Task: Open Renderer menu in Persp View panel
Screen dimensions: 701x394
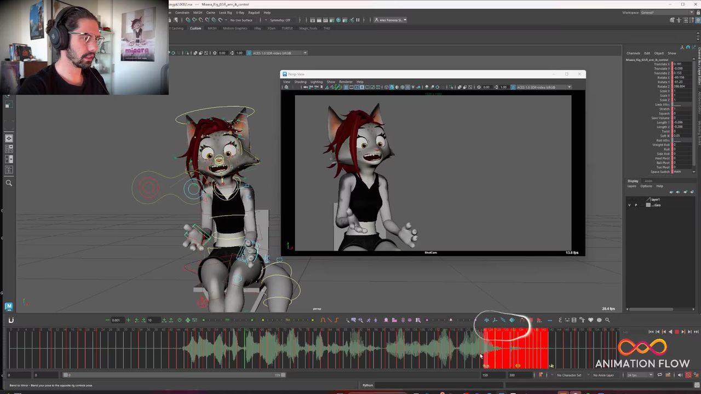Action: [x=346, y=82]
